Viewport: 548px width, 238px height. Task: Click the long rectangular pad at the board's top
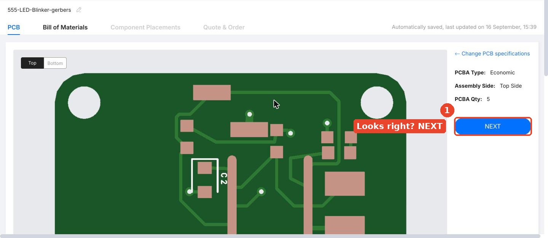click(212, 93)
